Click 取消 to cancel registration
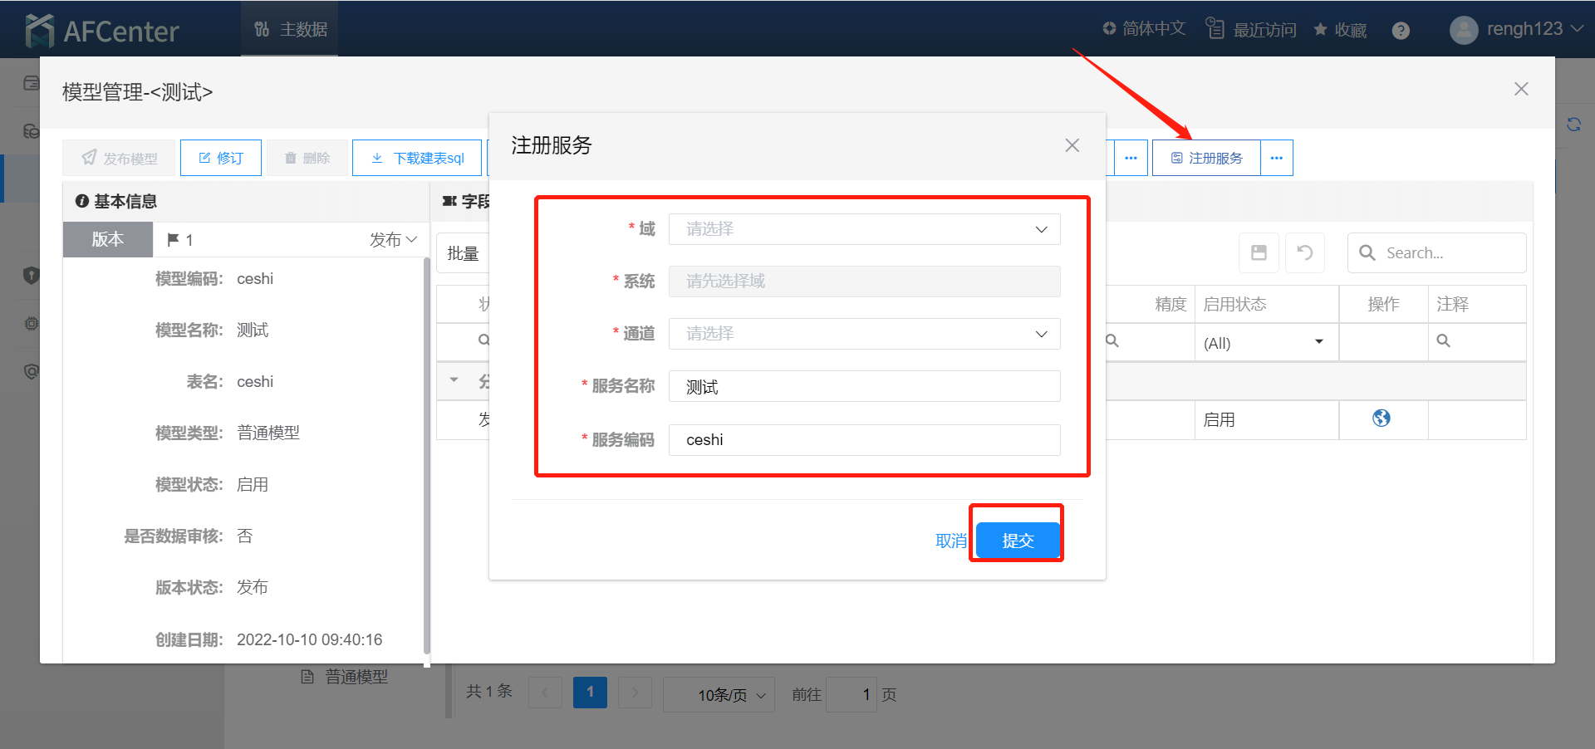The height and width of the screenshot is (749, 1595). [x=950, y=541]
